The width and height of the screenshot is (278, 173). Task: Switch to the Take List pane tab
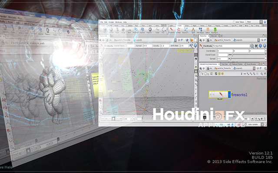(x=214, y=36)
